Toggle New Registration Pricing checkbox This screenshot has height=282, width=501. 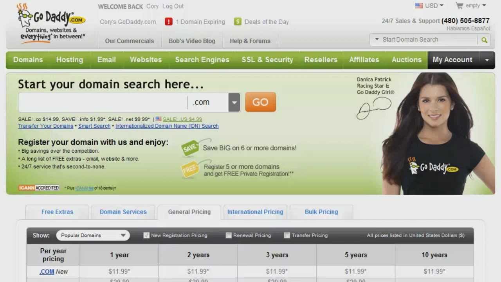click(x=146, y=235)
